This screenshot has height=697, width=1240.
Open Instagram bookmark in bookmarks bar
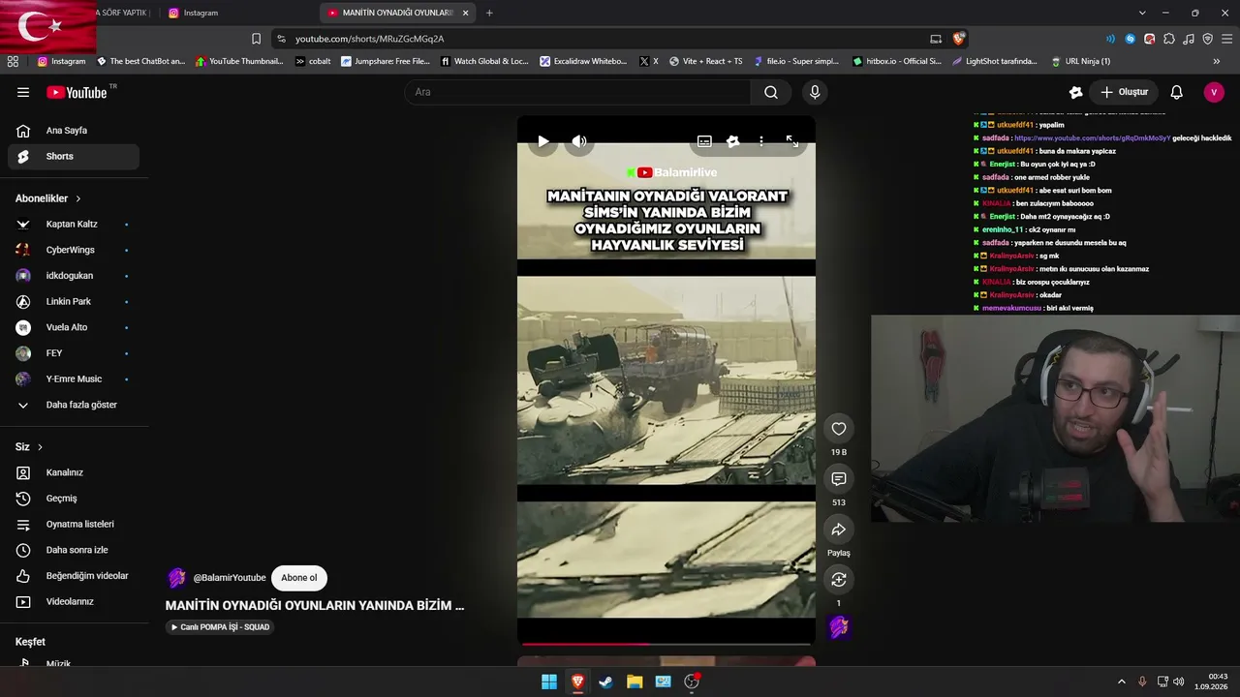pos(61,61)
